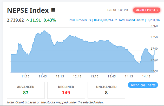Open the Declined stocks card

[66, 90]
